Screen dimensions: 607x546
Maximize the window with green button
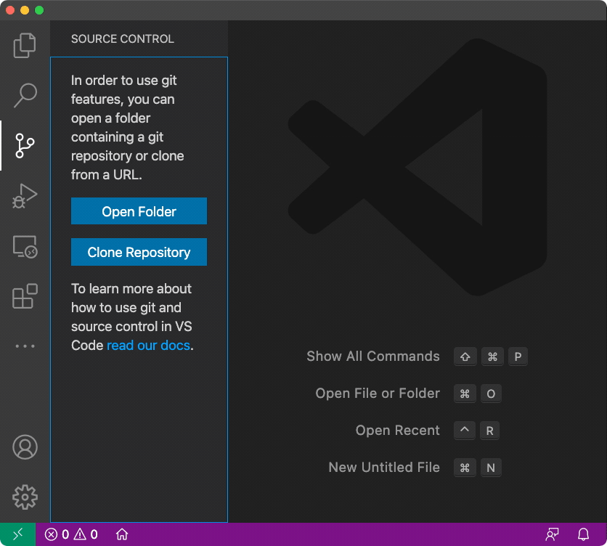[x=39, y=10]
